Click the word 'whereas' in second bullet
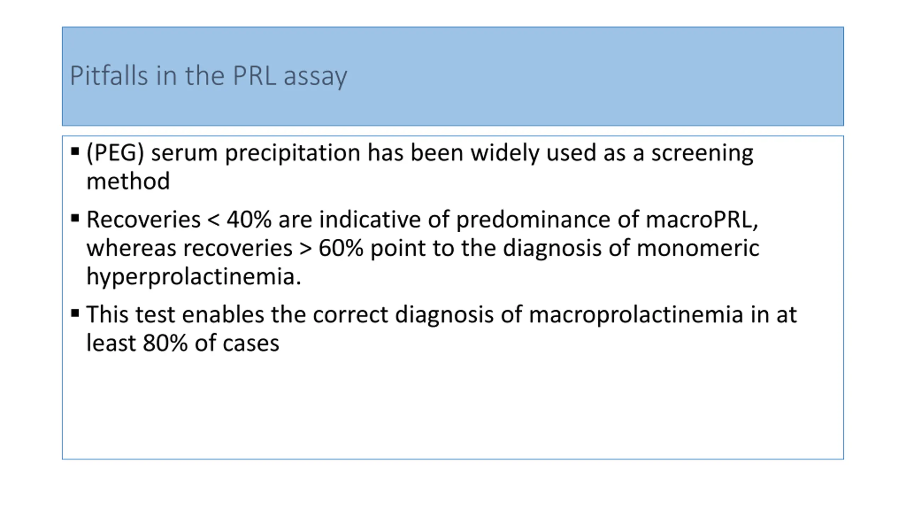Screen dimensions: 906x510 point(131,248)
